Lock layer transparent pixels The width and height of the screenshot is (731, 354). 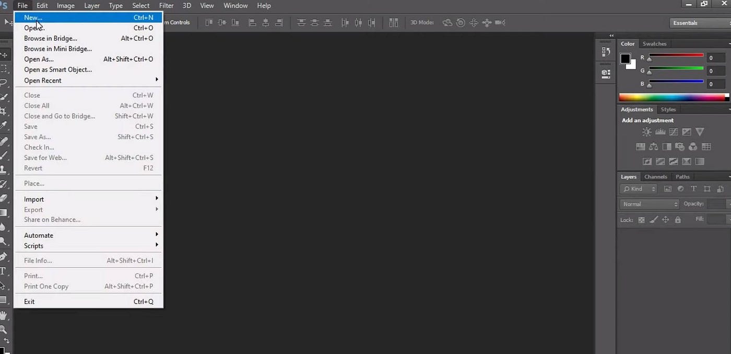click(641, 220)
